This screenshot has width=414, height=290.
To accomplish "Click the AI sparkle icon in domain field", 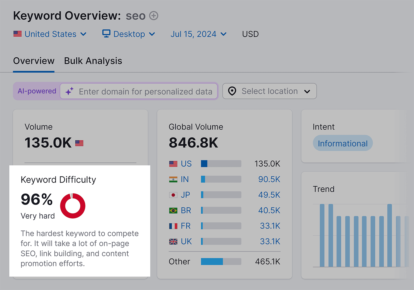I will (70, 91).
